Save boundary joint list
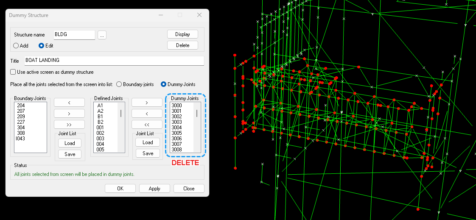Image resolution: width=476 pixels, height=220 pixels. tap(70, 154)
